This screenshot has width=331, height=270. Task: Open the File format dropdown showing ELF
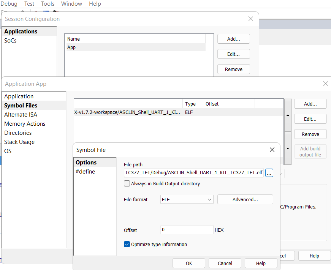[x=187, y=199]
